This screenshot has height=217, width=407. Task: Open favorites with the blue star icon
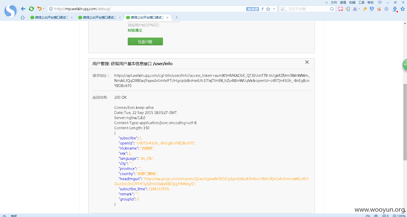pos(403,9)
